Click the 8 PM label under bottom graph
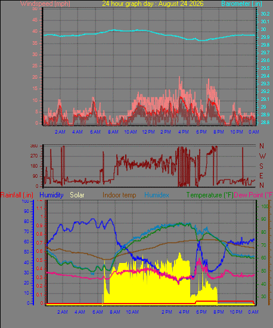 [x=219, y=312]
